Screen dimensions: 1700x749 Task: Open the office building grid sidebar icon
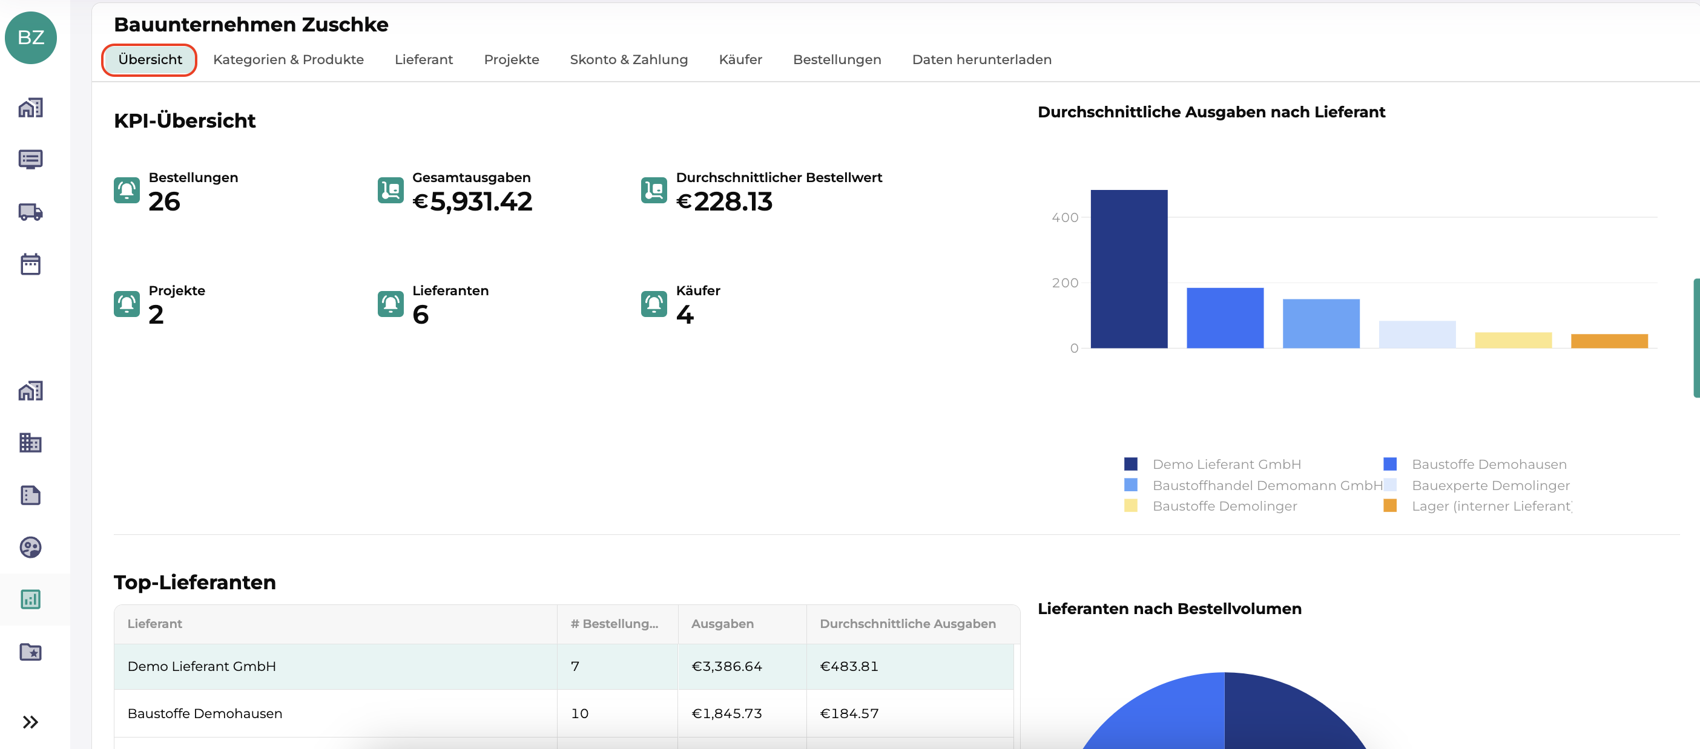(x=30, y=442)
